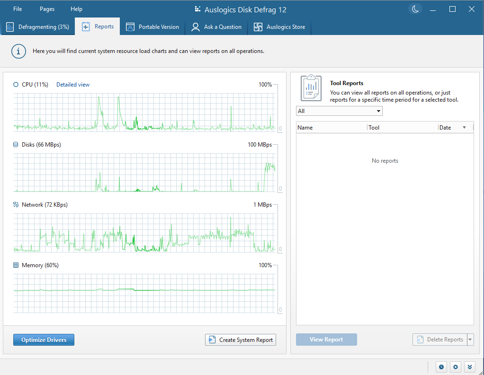Screen dimensions: 484x375
Task: Click Create System Report
Action: click(240, 340)
